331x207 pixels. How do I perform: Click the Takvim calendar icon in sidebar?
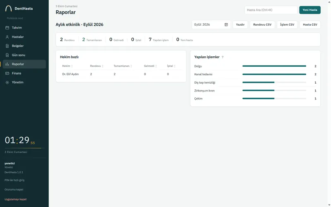(x=7, y=28)
